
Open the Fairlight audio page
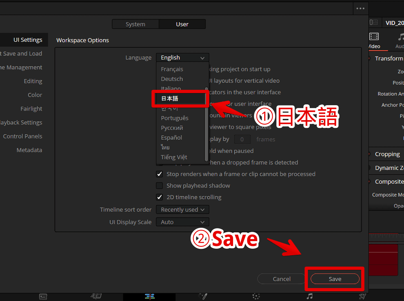tap(309, 296)
